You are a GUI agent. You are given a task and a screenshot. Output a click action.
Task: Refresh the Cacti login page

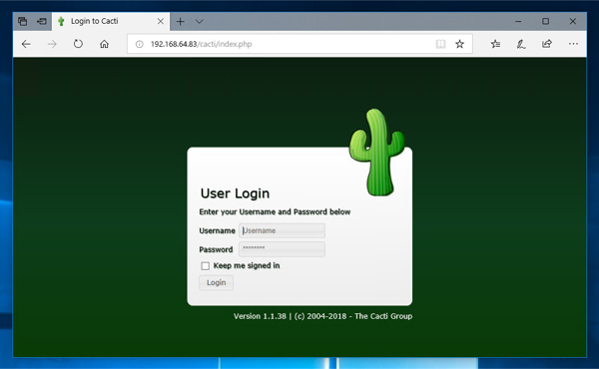click(78, 44)
